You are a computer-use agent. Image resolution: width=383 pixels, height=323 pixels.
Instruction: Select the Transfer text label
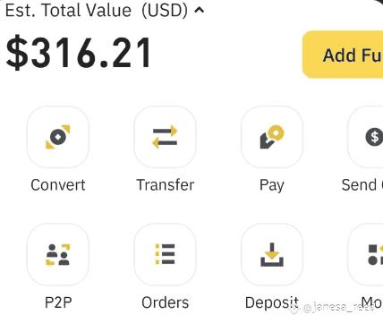tap(165, 185)
